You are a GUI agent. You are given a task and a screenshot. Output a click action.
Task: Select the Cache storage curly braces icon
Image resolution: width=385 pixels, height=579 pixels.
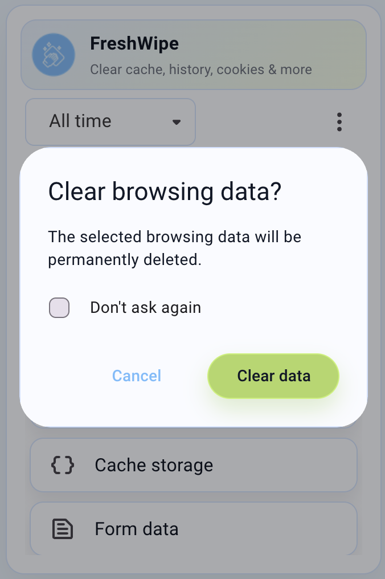click(x=63, y=465)
